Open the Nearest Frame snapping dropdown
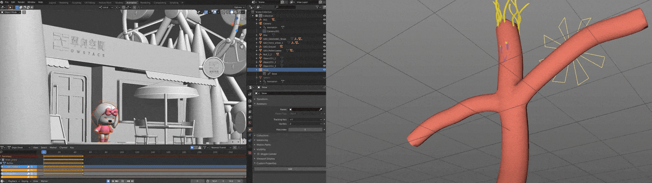Image resolution: width=652 pixels, height=183 pixels. [221, 147]
